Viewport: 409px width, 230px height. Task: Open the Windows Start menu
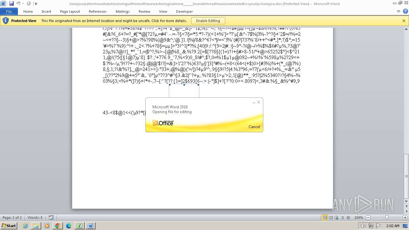click(x=9, y=226)
